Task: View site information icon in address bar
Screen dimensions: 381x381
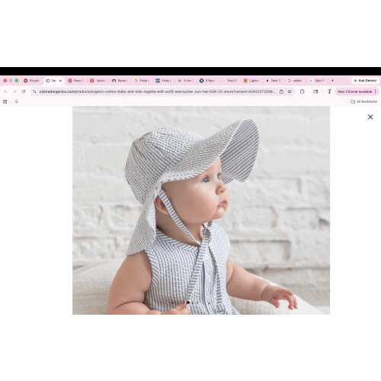Action: [x=34, y=91]
